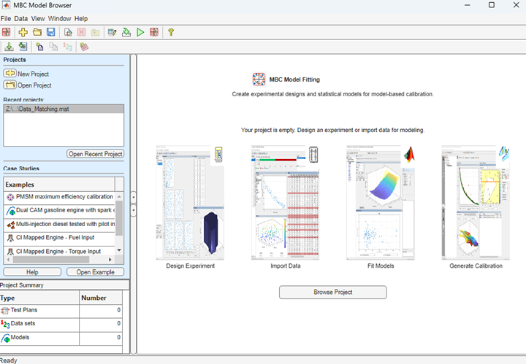Click the green play arrow toolbar icon
Viewport: 526px width, 364px height.
point(140,32)
